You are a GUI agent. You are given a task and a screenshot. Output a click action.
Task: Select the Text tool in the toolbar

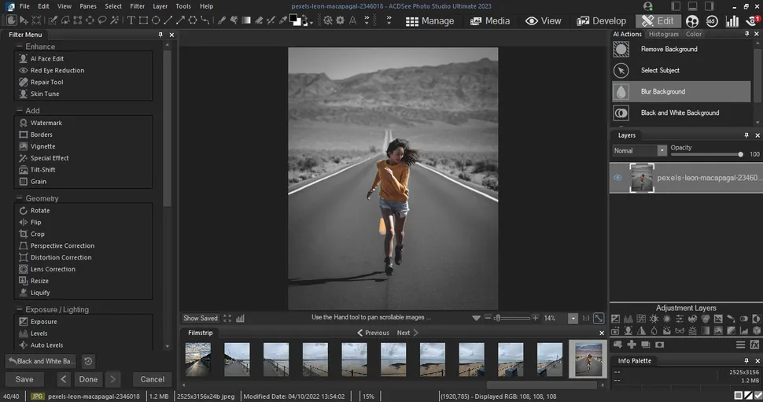(x=131, y=20)
